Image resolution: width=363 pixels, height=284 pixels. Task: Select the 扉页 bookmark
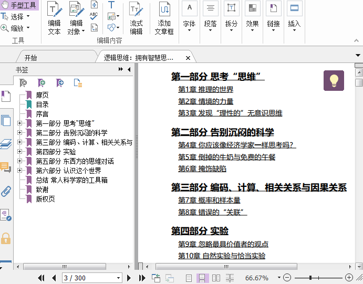[x=42, y=95]
